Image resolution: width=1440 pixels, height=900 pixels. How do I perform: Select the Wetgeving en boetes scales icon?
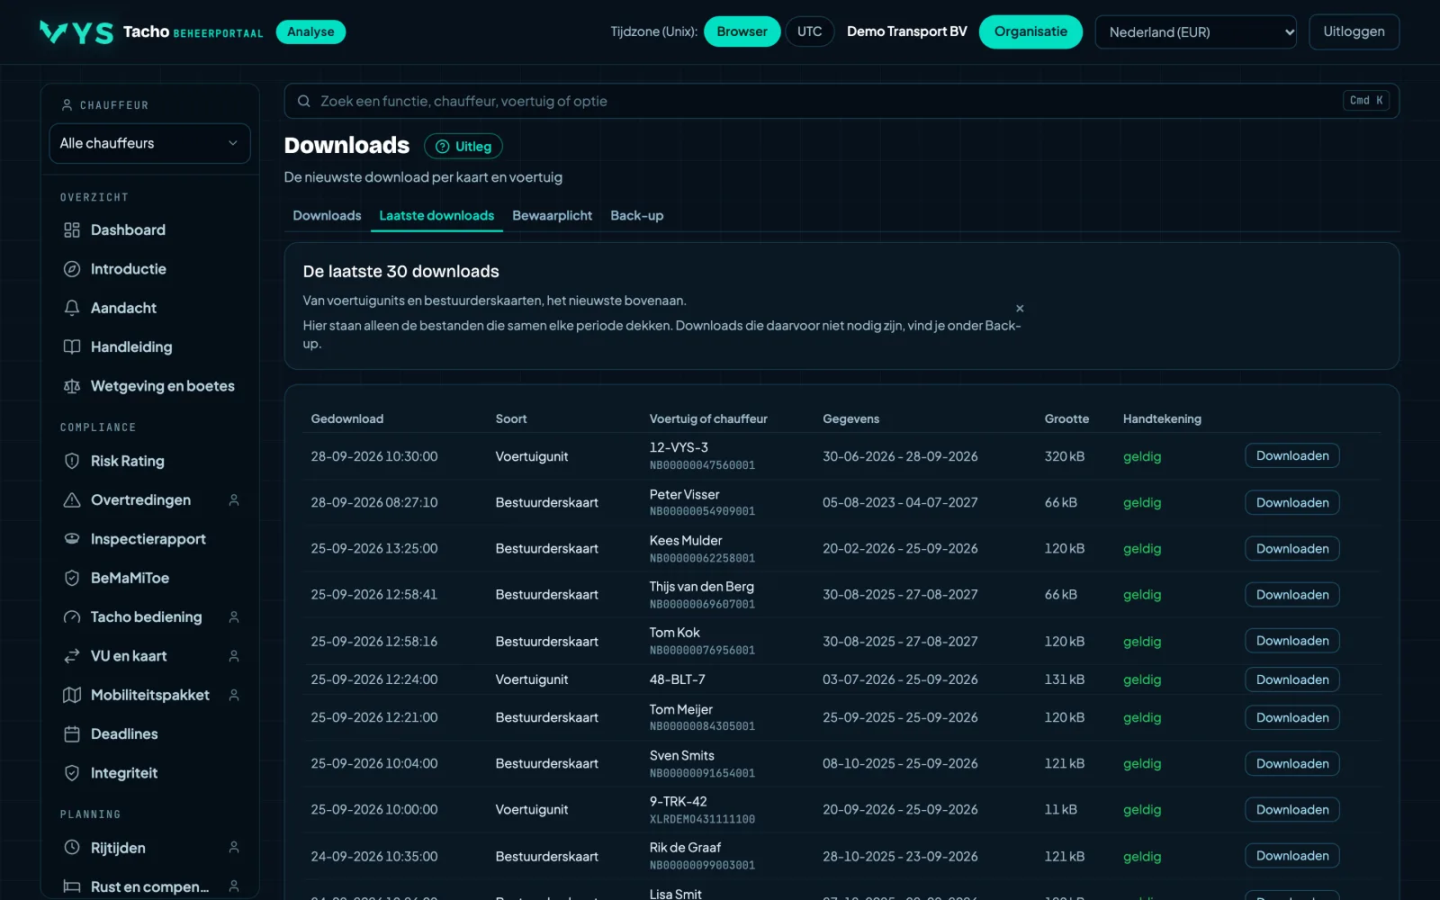72,386
